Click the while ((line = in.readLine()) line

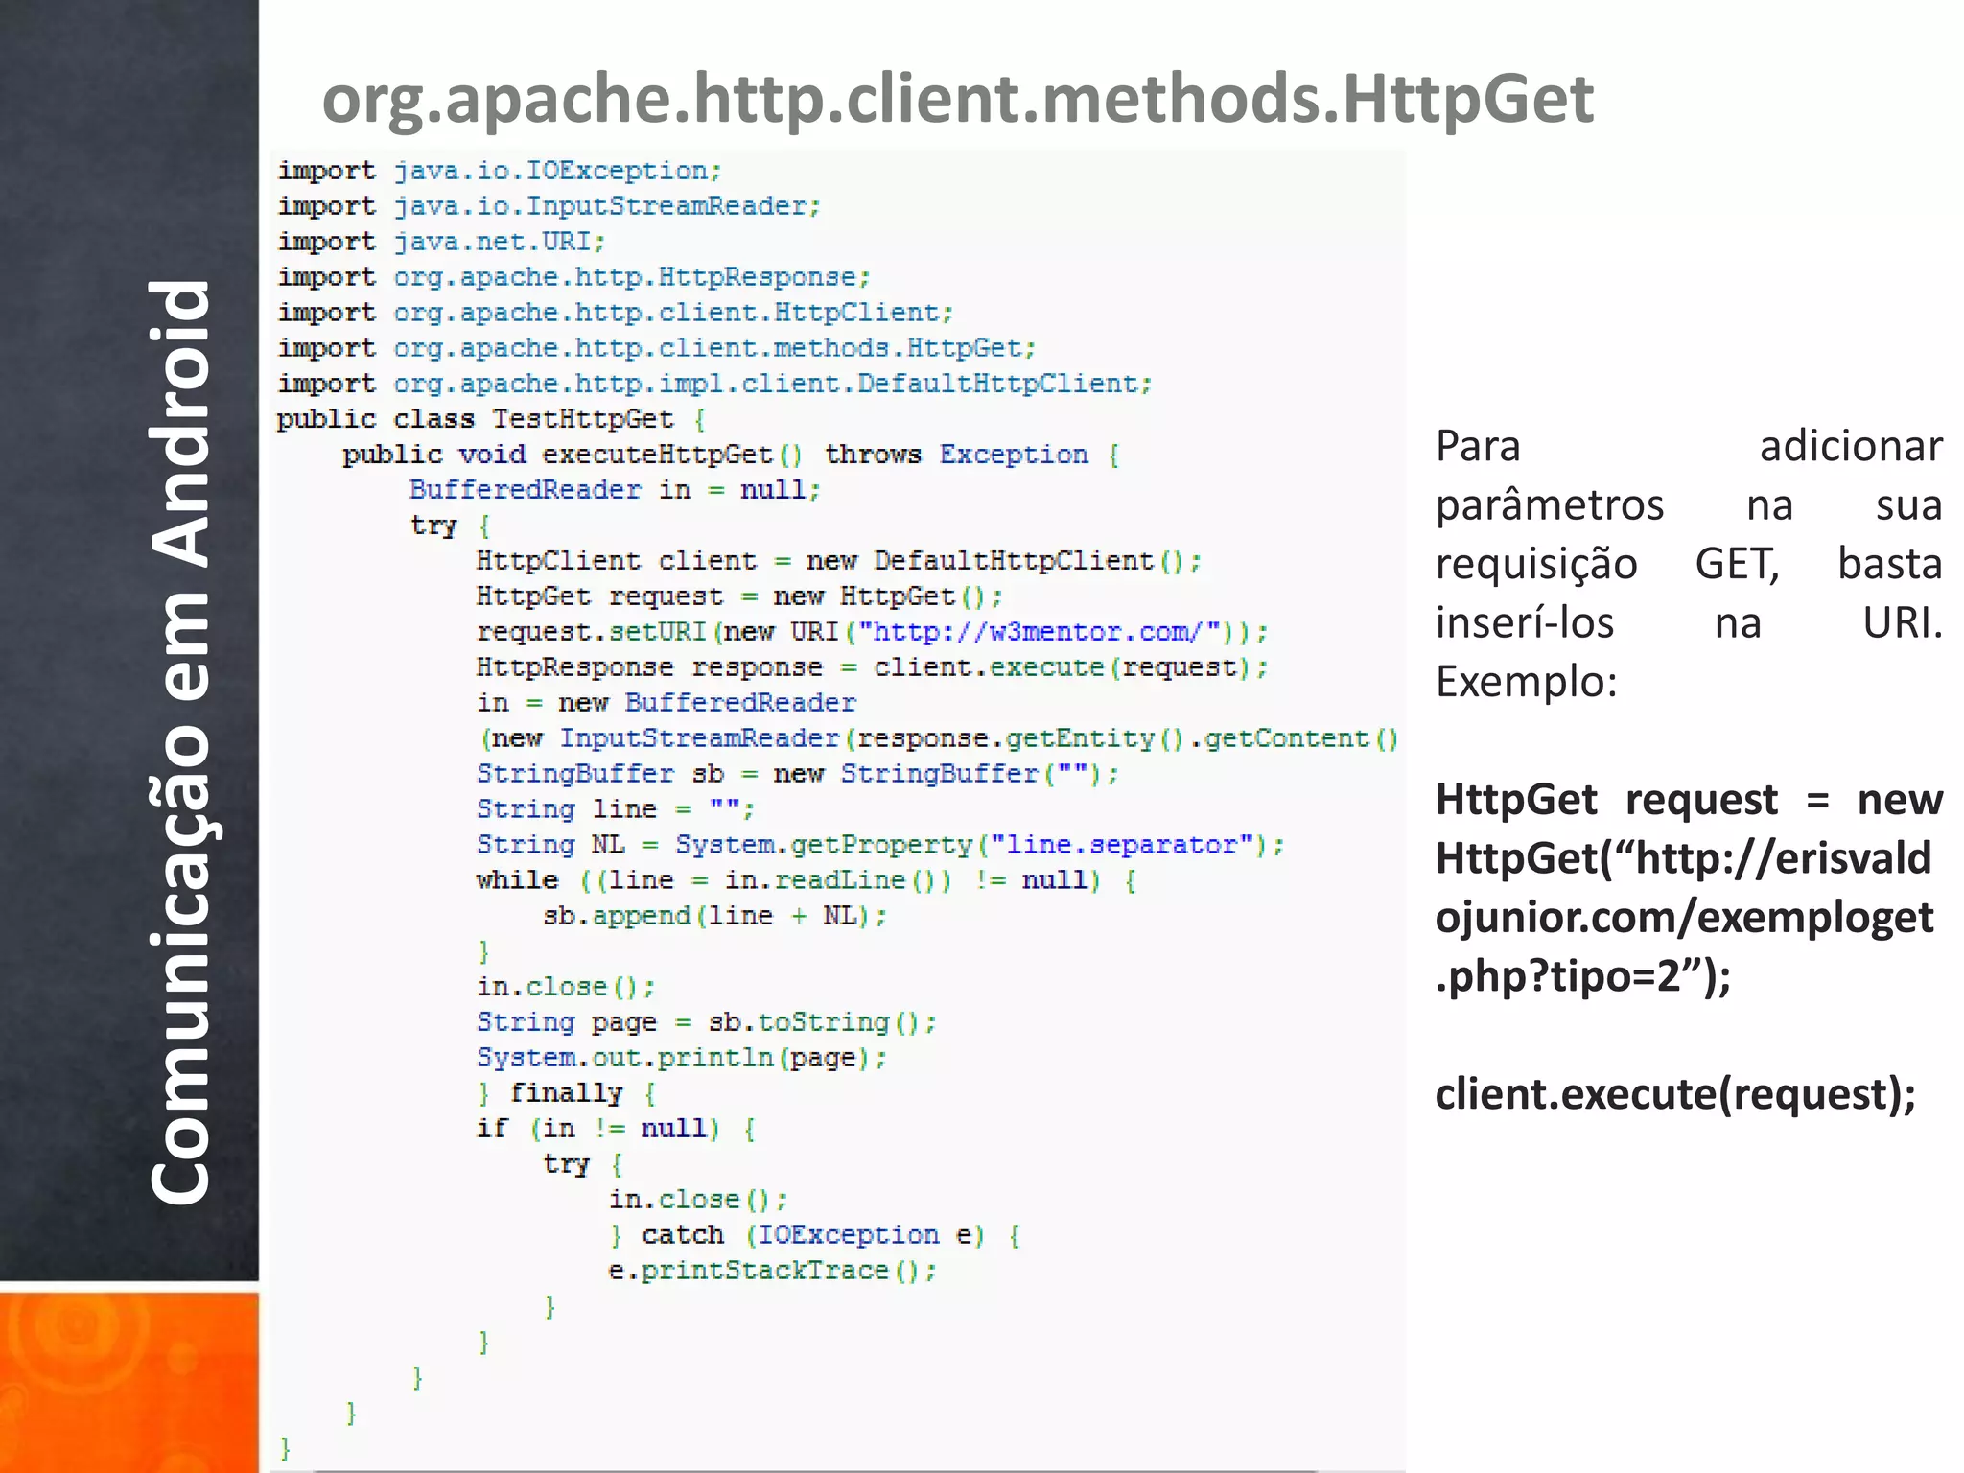click(807, 880)
